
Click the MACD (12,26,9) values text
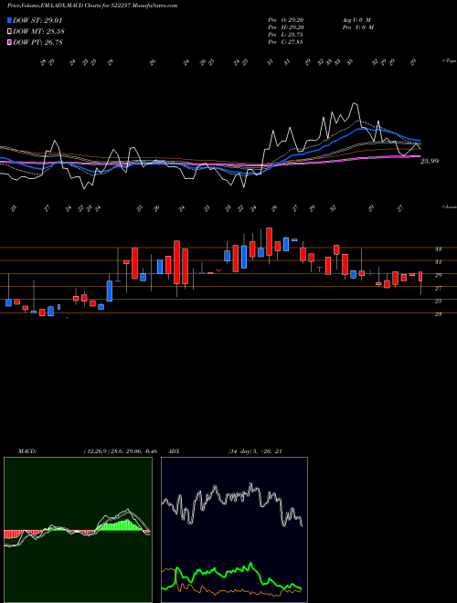120,451
